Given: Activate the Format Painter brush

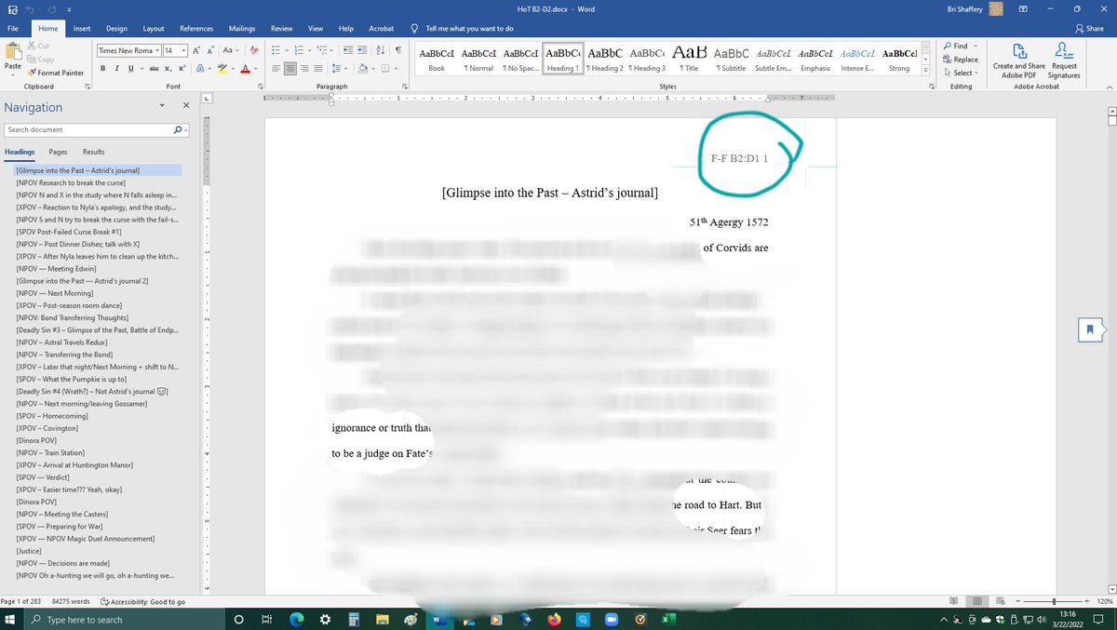Looking at the screenshot, I should point(55,72).
